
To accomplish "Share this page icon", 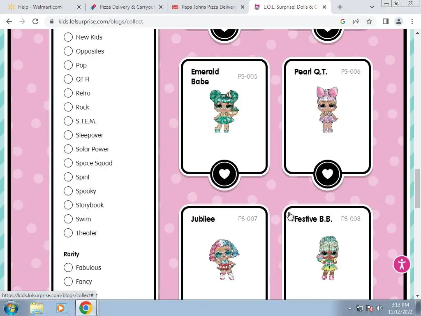I will point(356,21).
